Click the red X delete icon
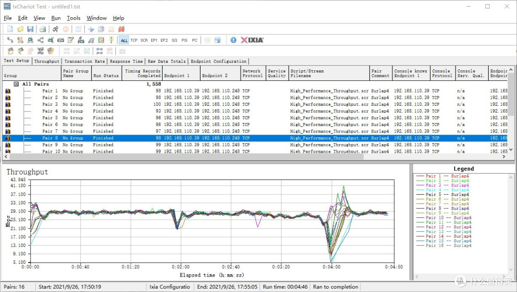 pos(121,29)
